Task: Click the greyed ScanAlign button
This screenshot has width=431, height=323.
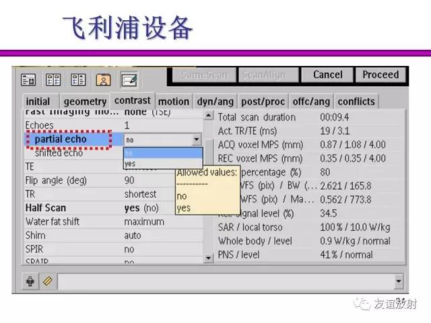Action: click(268, 75)
